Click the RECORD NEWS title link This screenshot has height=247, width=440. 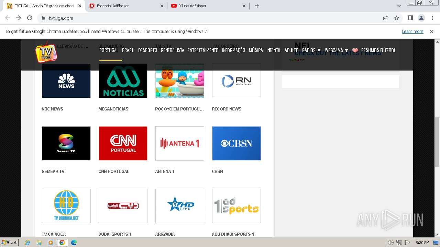[227, 109]
